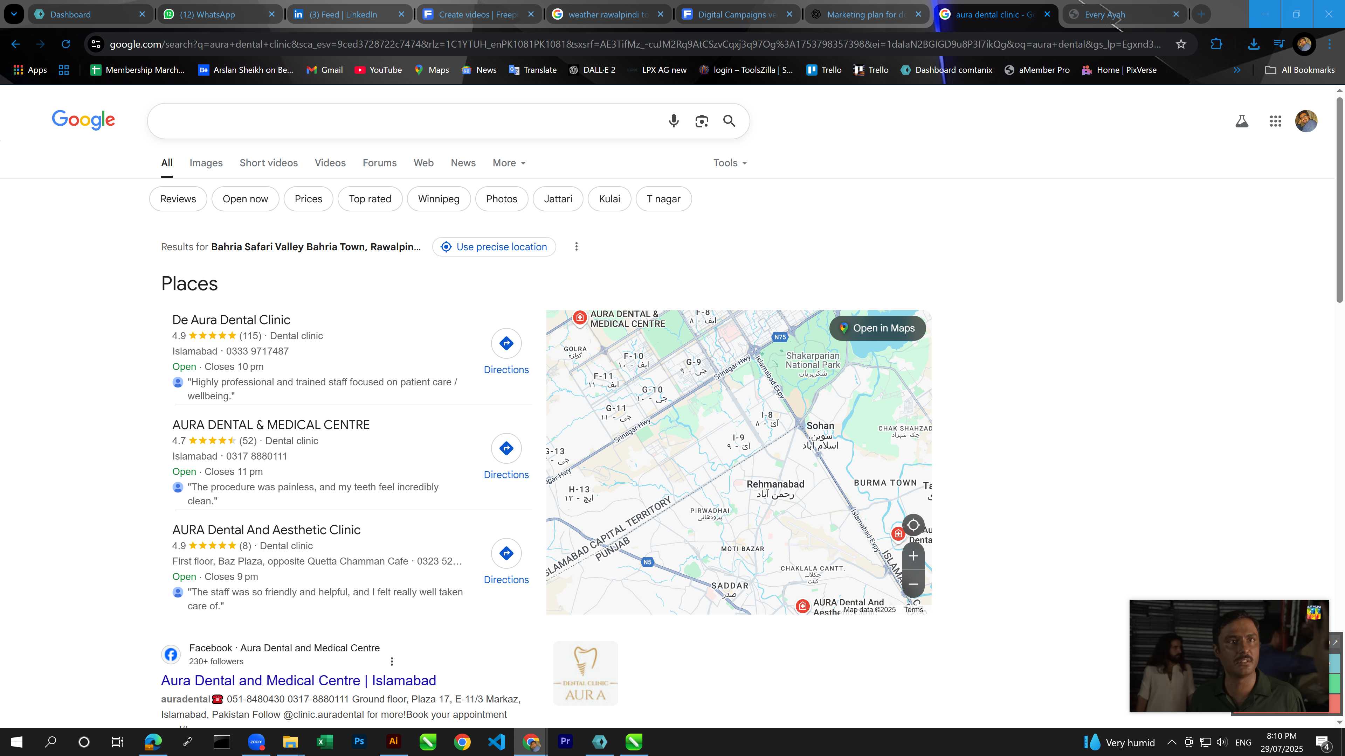This screenshot has height=756, width=1345.
Task: Select the Prices filter chip
Action: coord(308,199)
